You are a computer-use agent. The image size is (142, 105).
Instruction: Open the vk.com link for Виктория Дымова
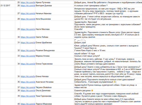(28, 6)
